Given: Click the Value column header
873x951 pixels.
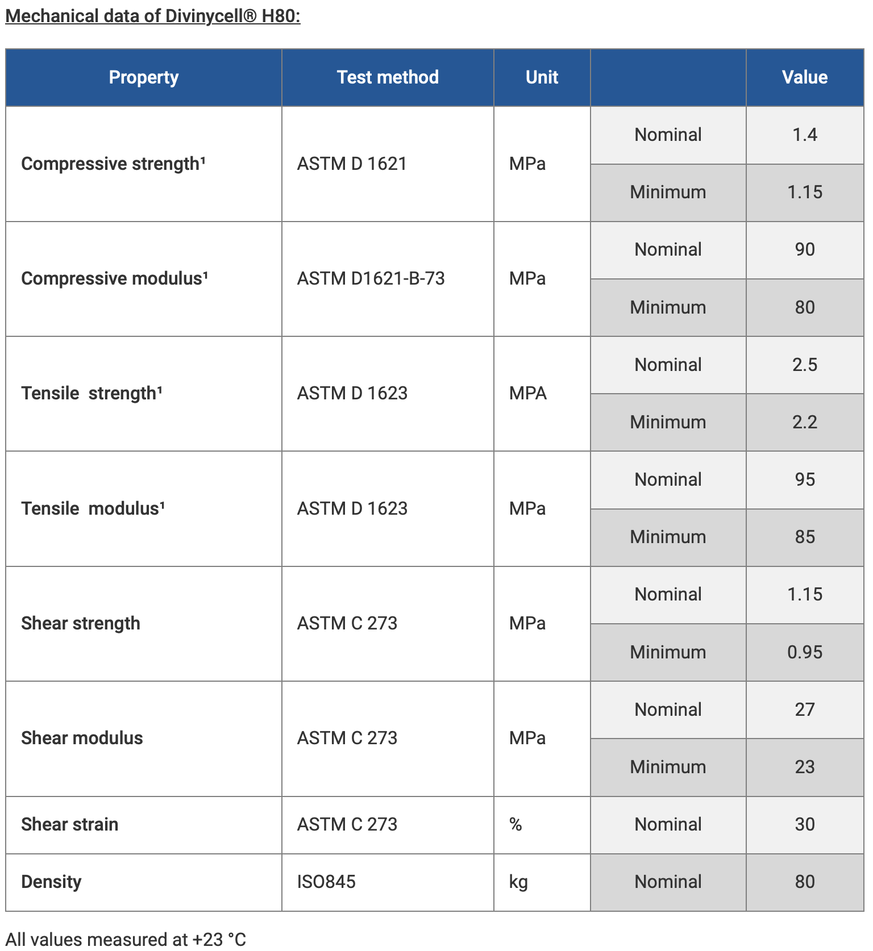Looking at the screenshot, I should point(804,77).
